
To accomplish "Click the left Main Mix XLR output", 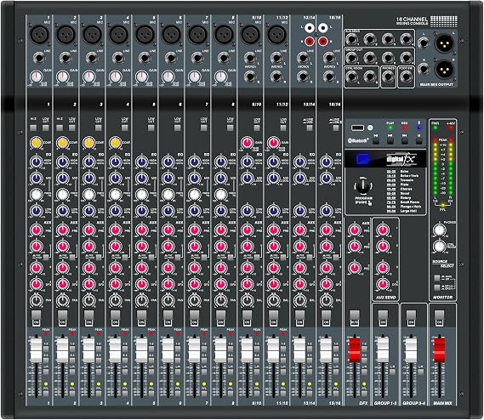I will tap(444, 43).
